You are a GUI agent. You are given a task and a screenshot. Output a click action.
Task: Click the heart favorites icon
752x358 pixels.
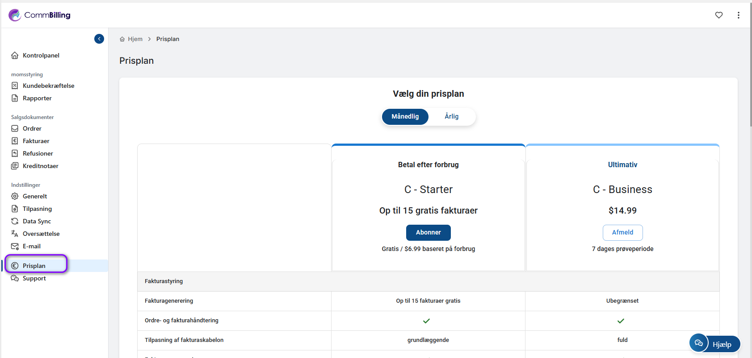point(718,15)
